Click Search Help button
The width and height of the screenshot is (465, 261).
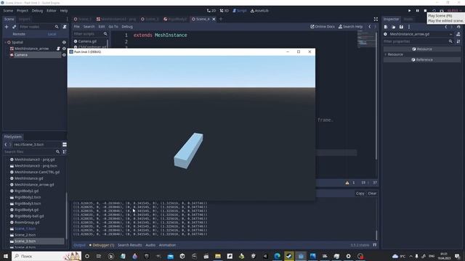[x=350, y=27]
